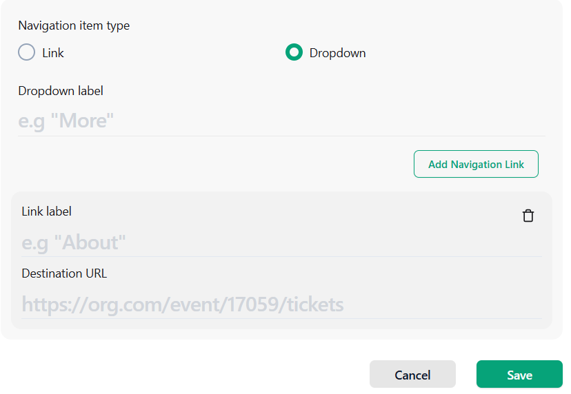Click the "Link label" field caption
The image size is (571, 394).
pos(47,211)
